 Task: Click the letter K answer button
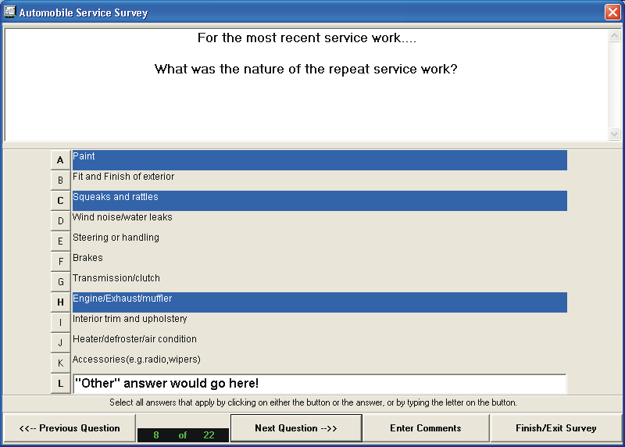[x=61, y=363]
